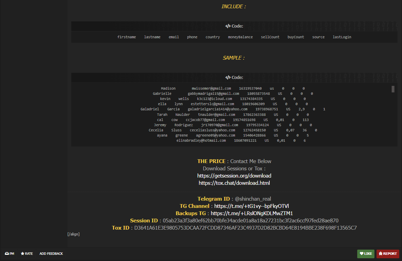Click the SAMPLE heading text
This screenshot has height=261, width=402.
pos(234,58)
